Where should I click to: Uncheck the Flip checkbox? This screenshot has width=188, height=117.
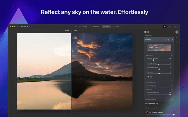148,77
